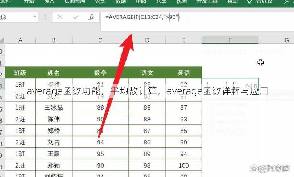Select the cell with name 王霞
This screenshot has height=177, width=294.
pos(54,154)
